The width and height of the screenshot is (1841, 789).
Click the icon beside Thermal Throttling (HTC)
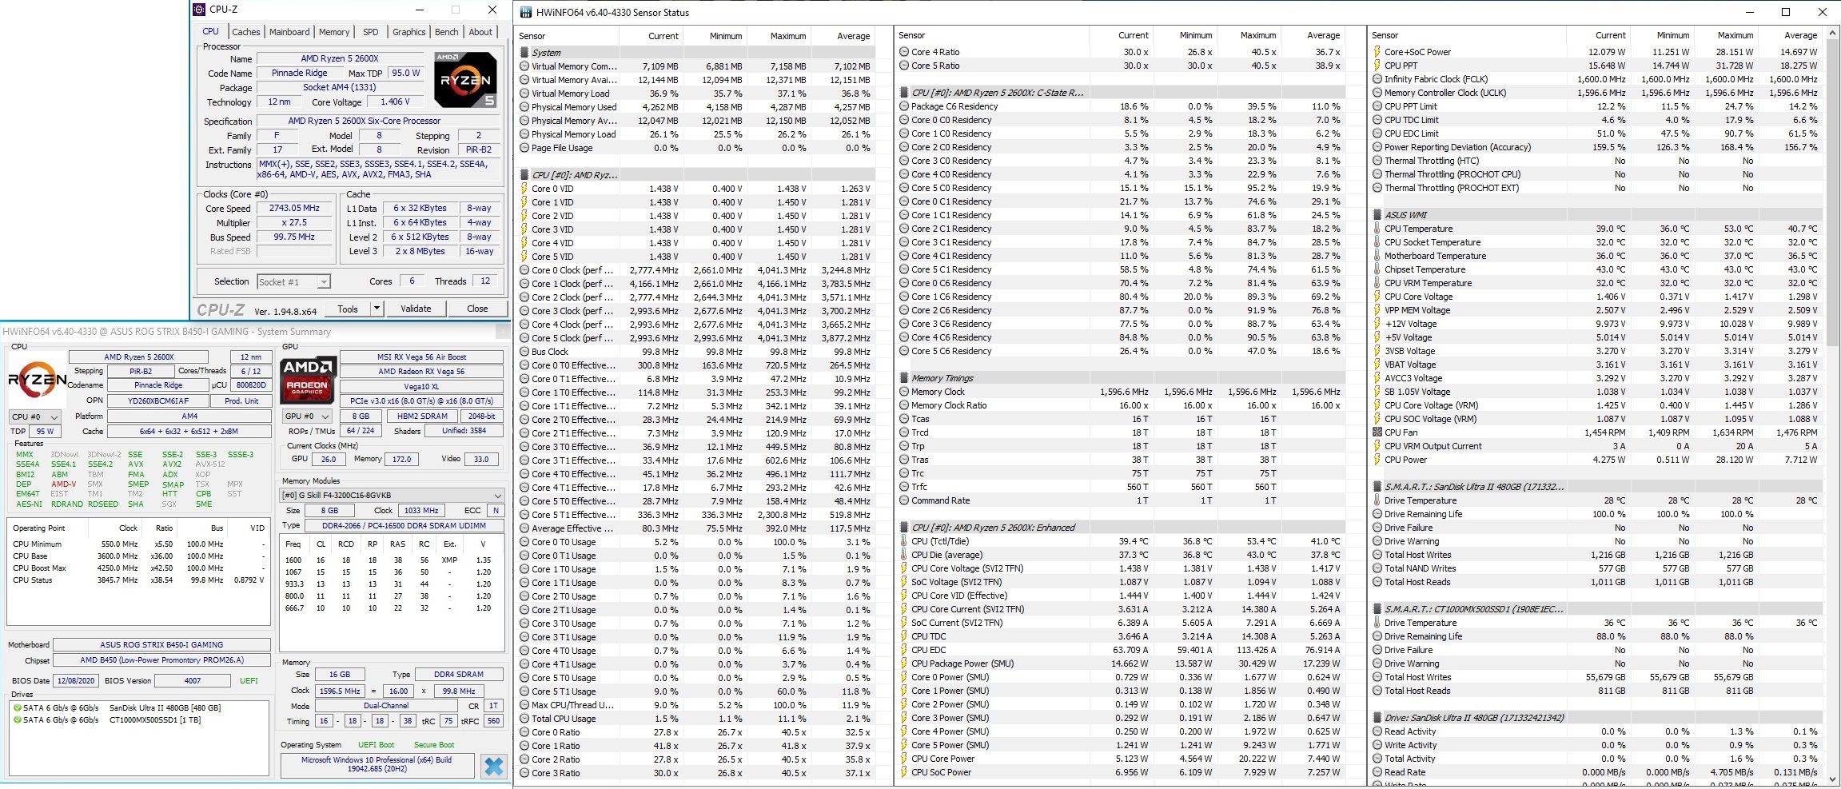coord(1377,161)
